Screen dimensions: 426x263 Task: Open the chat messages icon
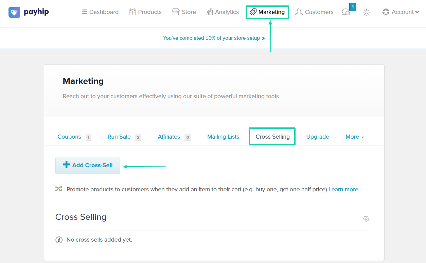(x=346, y=13)
